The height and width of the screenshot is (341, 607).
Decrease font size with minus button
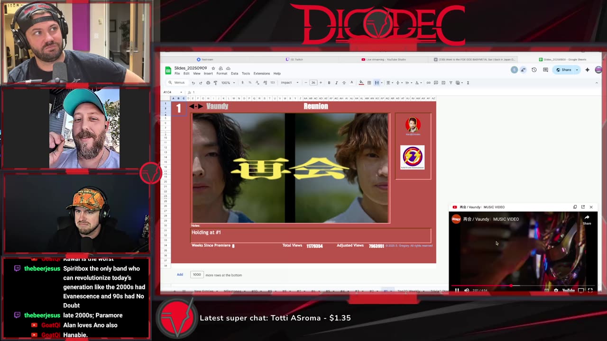[x=306, y=83]
